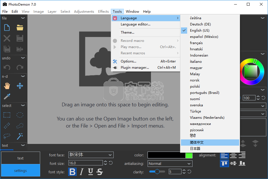268x179 pixels.
Task: Set text alignment to right
Action: [x=242, y=156]
